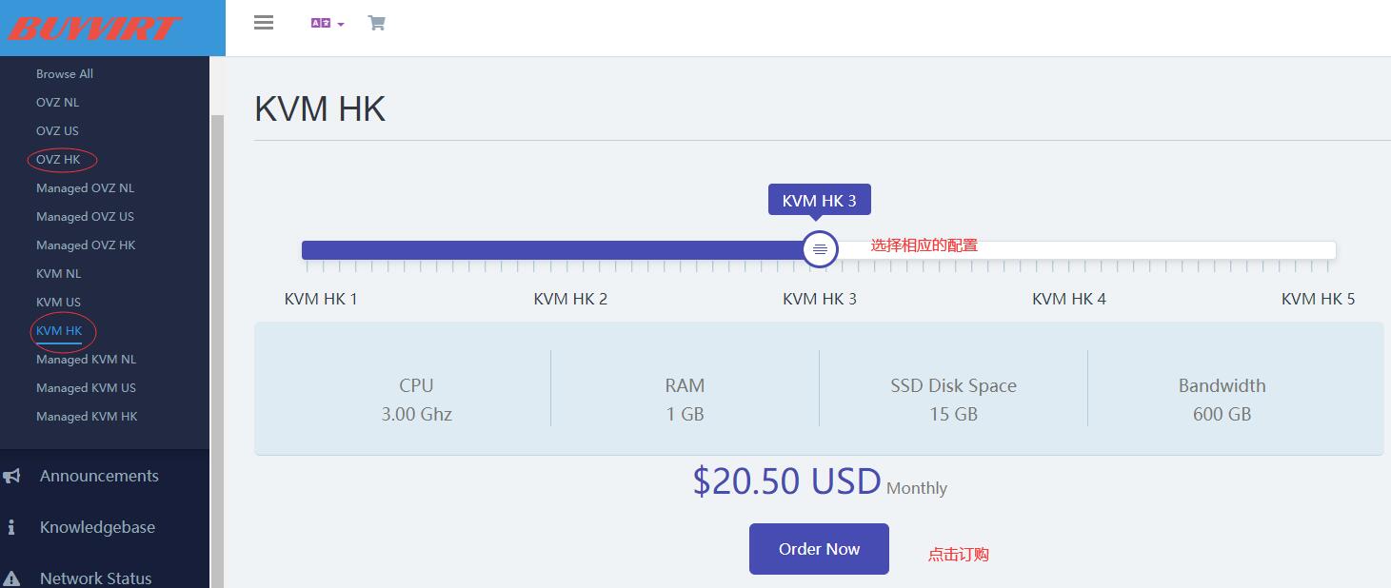Click the hamburger menu icon

264,23
